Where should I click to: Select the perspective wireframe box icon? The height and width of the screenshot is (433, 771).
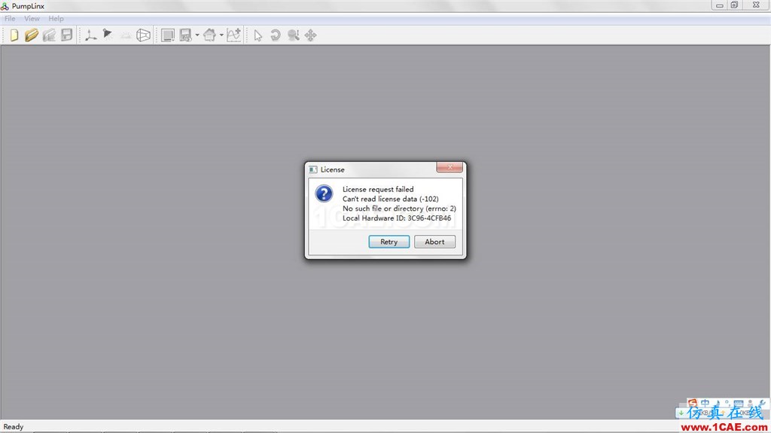143,35
